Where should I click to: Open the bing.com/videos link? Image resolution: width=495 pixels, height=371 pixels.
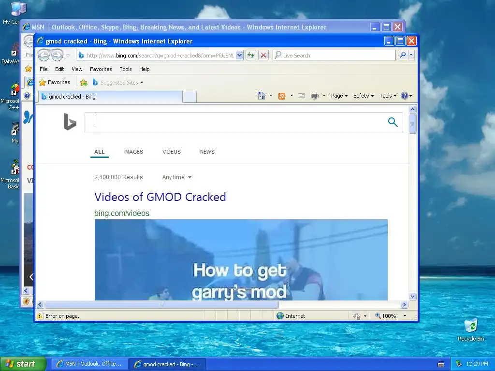(121, 213)
